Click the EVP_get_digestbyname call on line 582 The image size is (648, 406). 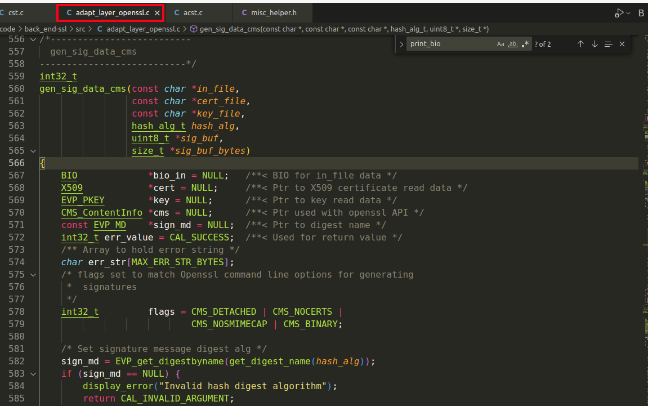(169, 362)
